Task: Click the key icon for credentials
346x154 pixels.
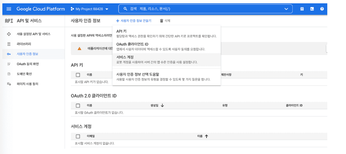Action: pyautogui.click(x=9, y=54)
